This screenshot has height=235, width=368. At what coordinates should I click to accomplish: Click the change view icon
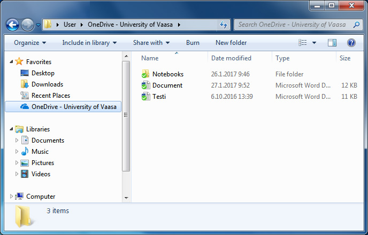point(303,43)
